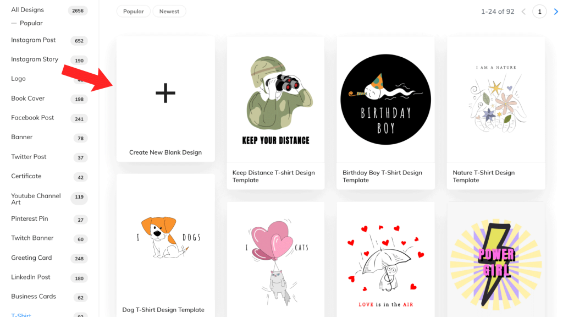Select the I love cats balloon design
This screenshot has height=317, width=563.
tap(275, 260)
